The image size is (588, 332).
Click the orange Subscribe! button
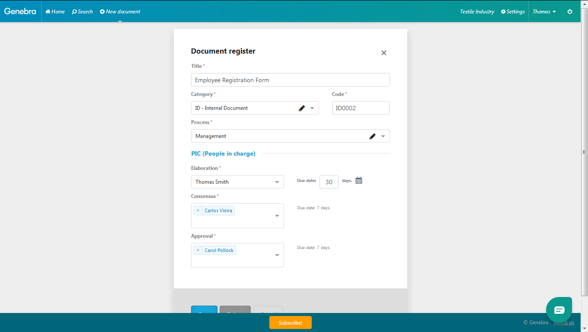coord(291,322)
